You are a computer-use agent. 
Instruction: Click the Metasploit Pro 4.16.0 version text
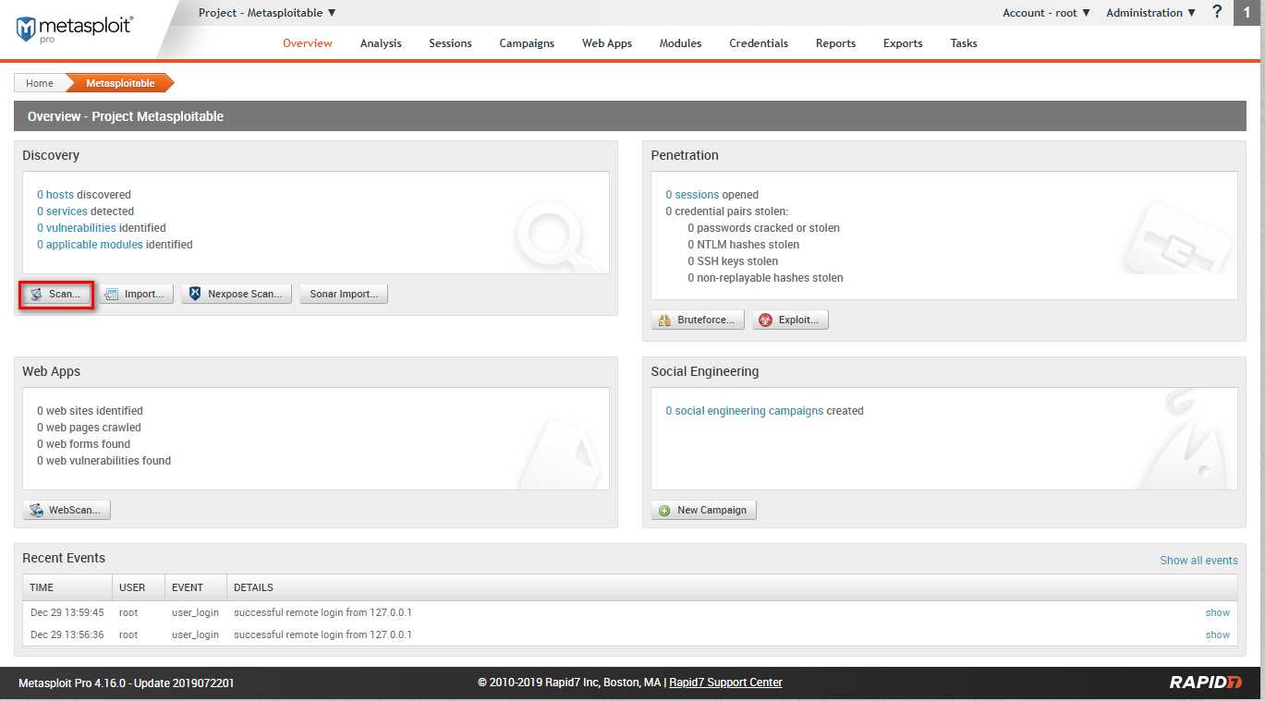[127, 683]
